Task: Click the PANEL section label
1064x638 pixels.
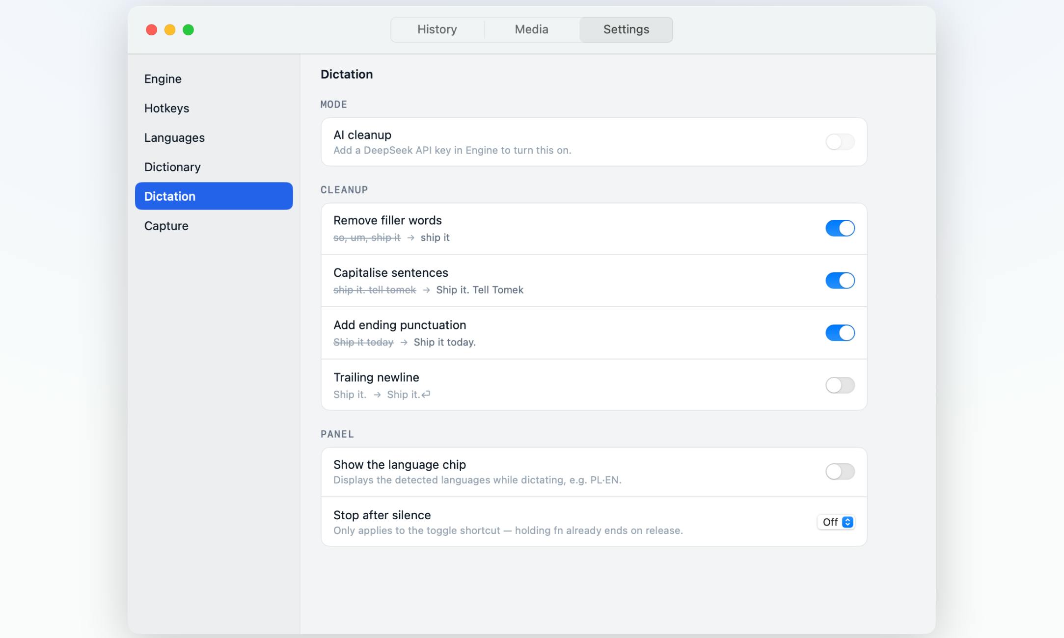Action: 337,434
